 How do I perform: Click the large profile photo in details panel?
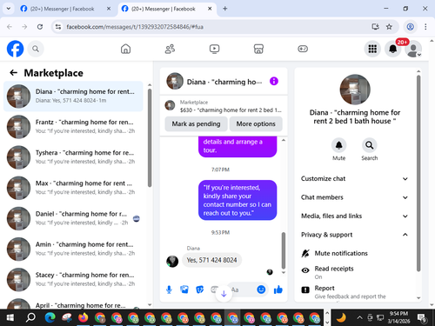click(x=355, y=90)
